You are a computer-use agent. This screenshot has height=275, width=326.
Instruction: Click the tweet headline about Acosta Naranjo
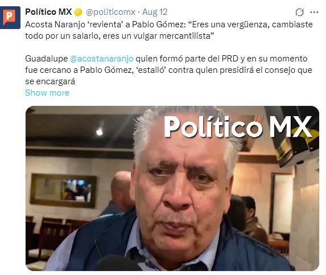pyautogui.click(x=169, y=30)
